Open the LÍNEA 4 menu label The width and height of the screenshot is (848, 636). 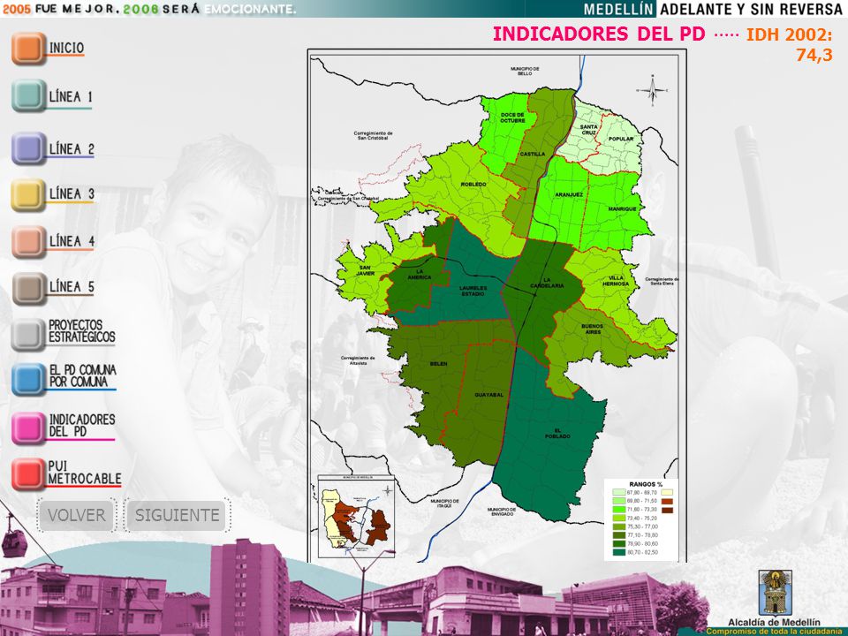pos(72,241)
